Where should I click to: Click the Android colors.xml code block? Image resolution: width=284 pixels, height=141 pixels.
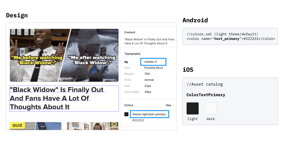[x=230, y=36]
